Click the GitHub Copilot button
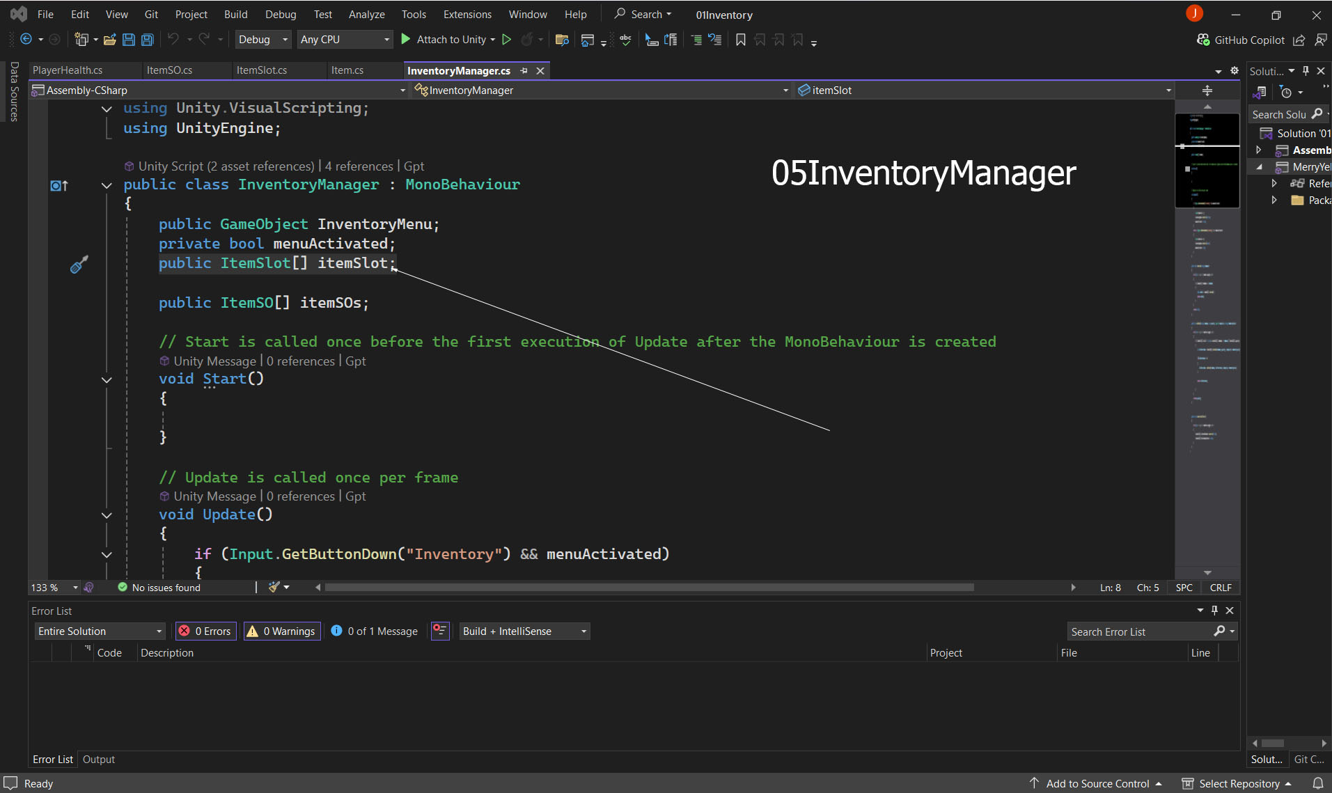 (x=1240, y=40)
